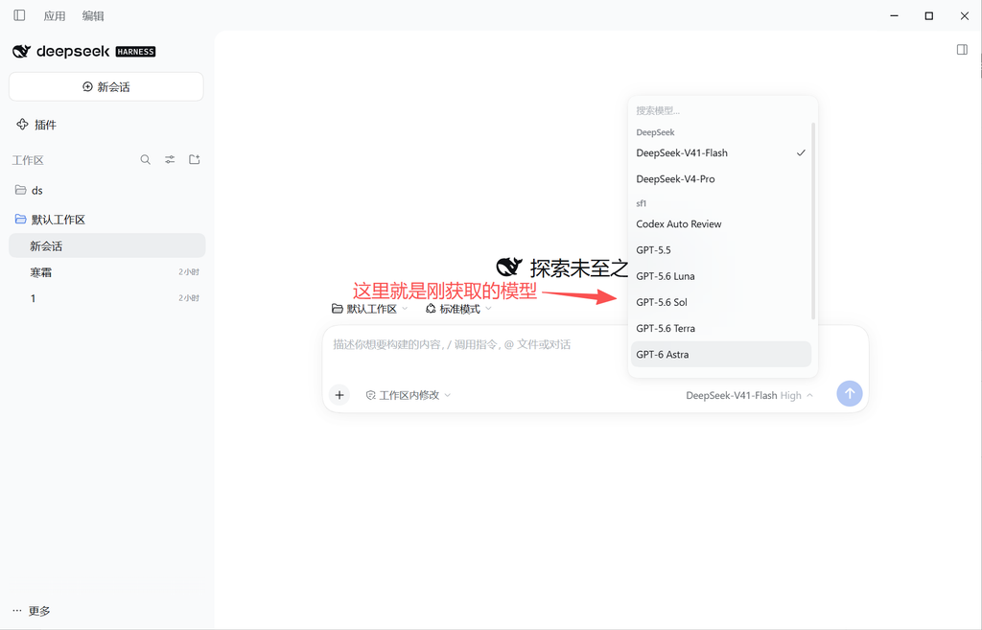Screen dimensions: 982x630
Task: Open the 默认工作区 workspace dropdown
Action: (x=369, y=309)
